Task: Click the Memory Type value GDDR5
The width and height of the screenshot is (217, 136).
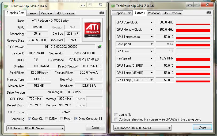Action: [39, 79]
